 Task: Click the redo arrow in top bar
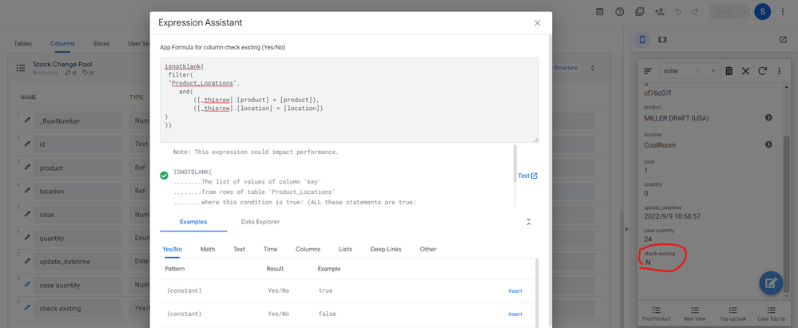[695, 12]
